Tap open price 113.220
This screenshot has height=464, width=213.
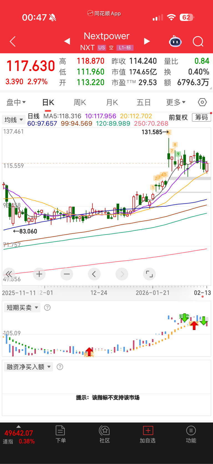90,82
